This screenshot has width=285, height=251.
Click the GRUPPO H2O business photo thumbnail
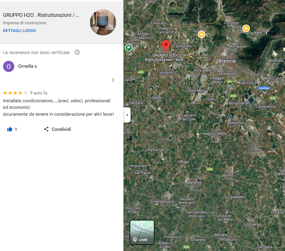(x=103, y=22)
